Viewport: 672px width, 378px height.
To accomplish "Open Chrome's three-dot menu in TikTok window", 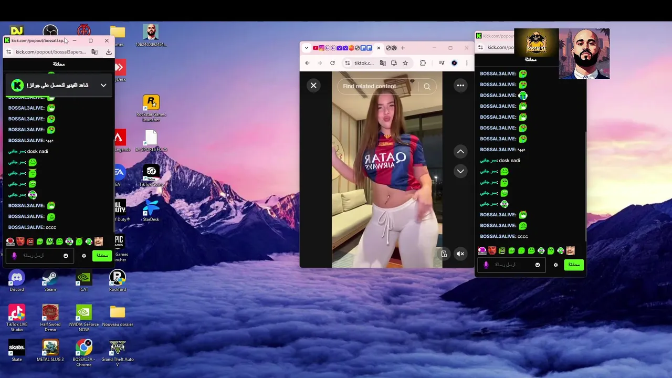I will coord(467,63).
